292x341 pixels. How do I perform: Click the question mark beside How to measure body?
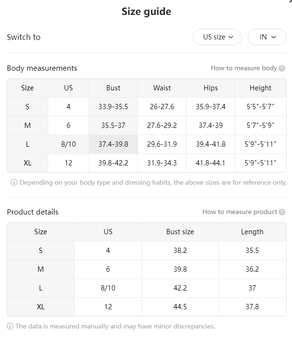click(x=282, y=68)
